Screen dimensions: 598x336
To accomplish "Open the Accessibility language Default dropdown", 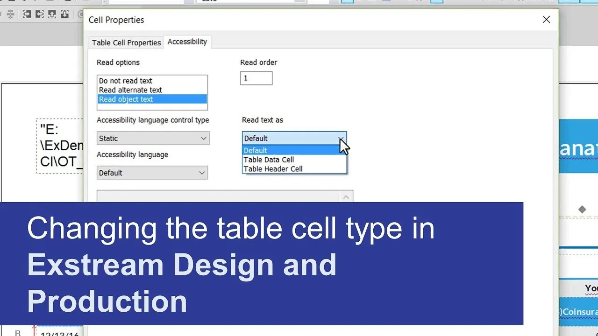I will click(152, 173).
